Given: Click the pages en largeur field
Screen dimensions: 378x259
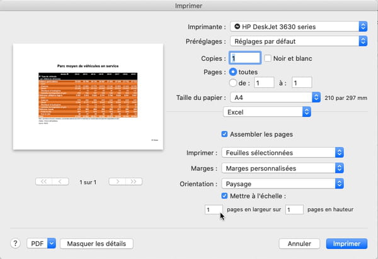Looking at the screenshot, I should tap(214, 210).
